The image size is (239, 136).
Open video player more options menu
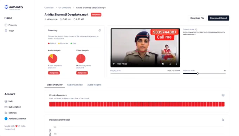pyautogui.click(x=177, y=64)
